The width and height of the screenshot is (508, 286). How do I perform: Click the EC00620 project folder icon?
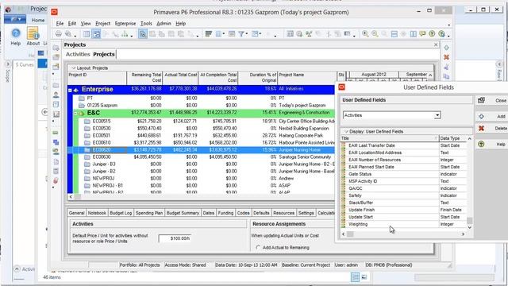coord(87,150)
